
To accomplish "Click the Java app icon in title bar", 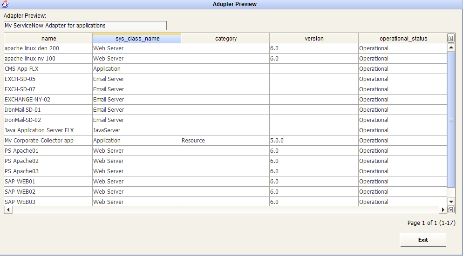I will 5,4.
